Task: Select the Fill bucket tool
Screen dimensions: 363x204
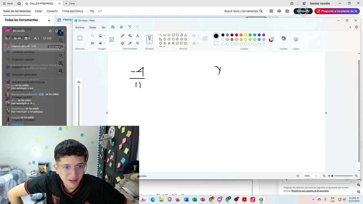Action: click(x=130, y=36)
